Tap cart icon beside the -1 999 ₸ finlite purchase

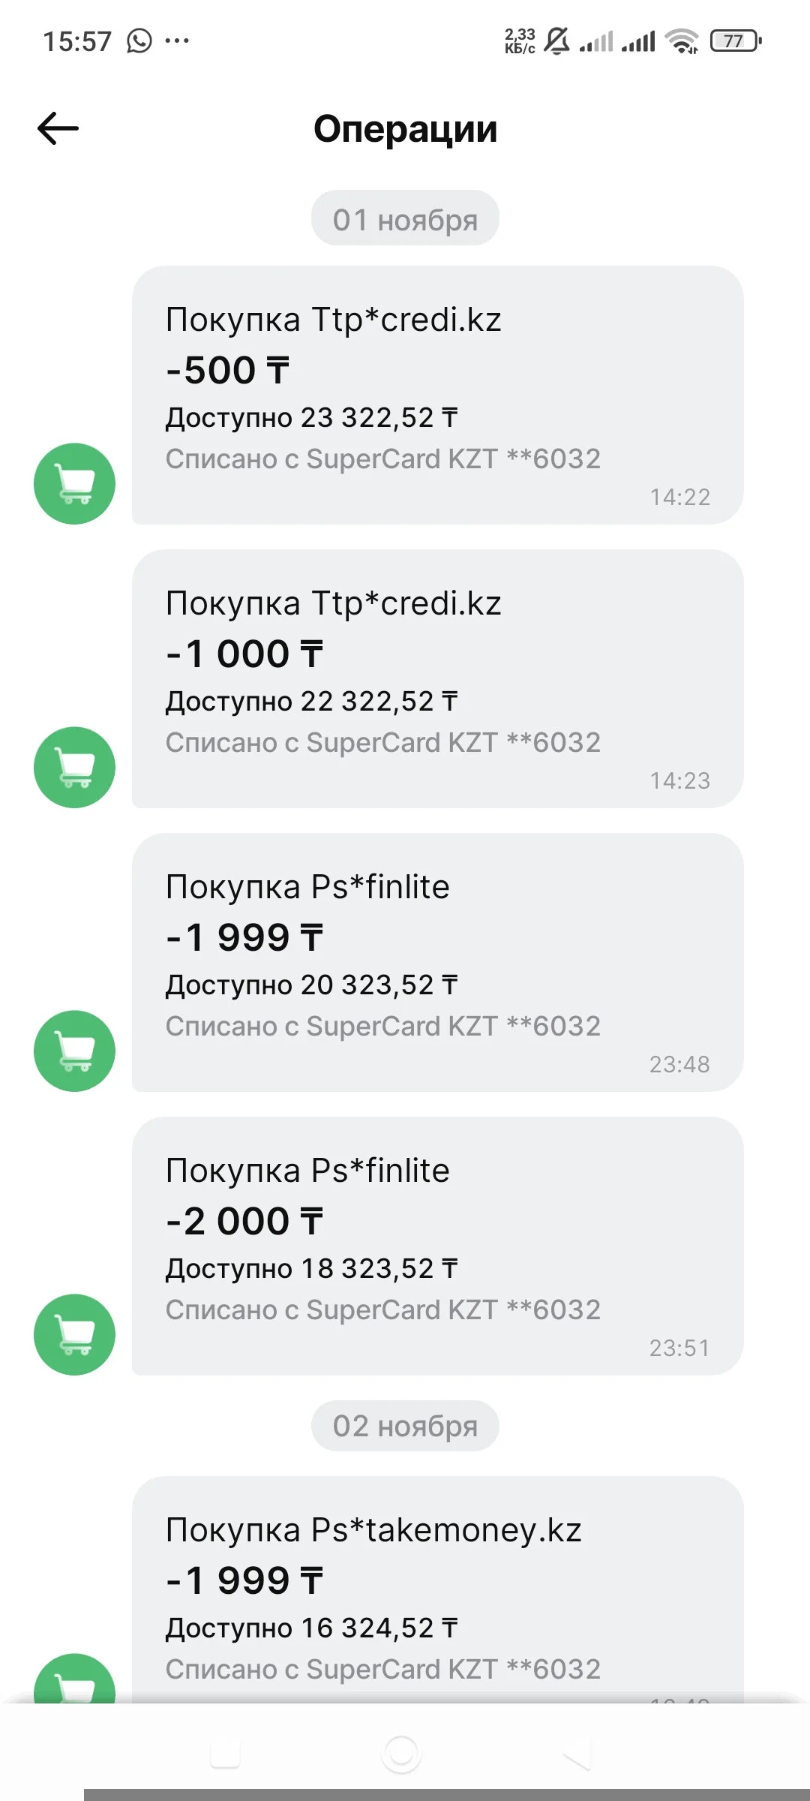[x=74, y=1051]
